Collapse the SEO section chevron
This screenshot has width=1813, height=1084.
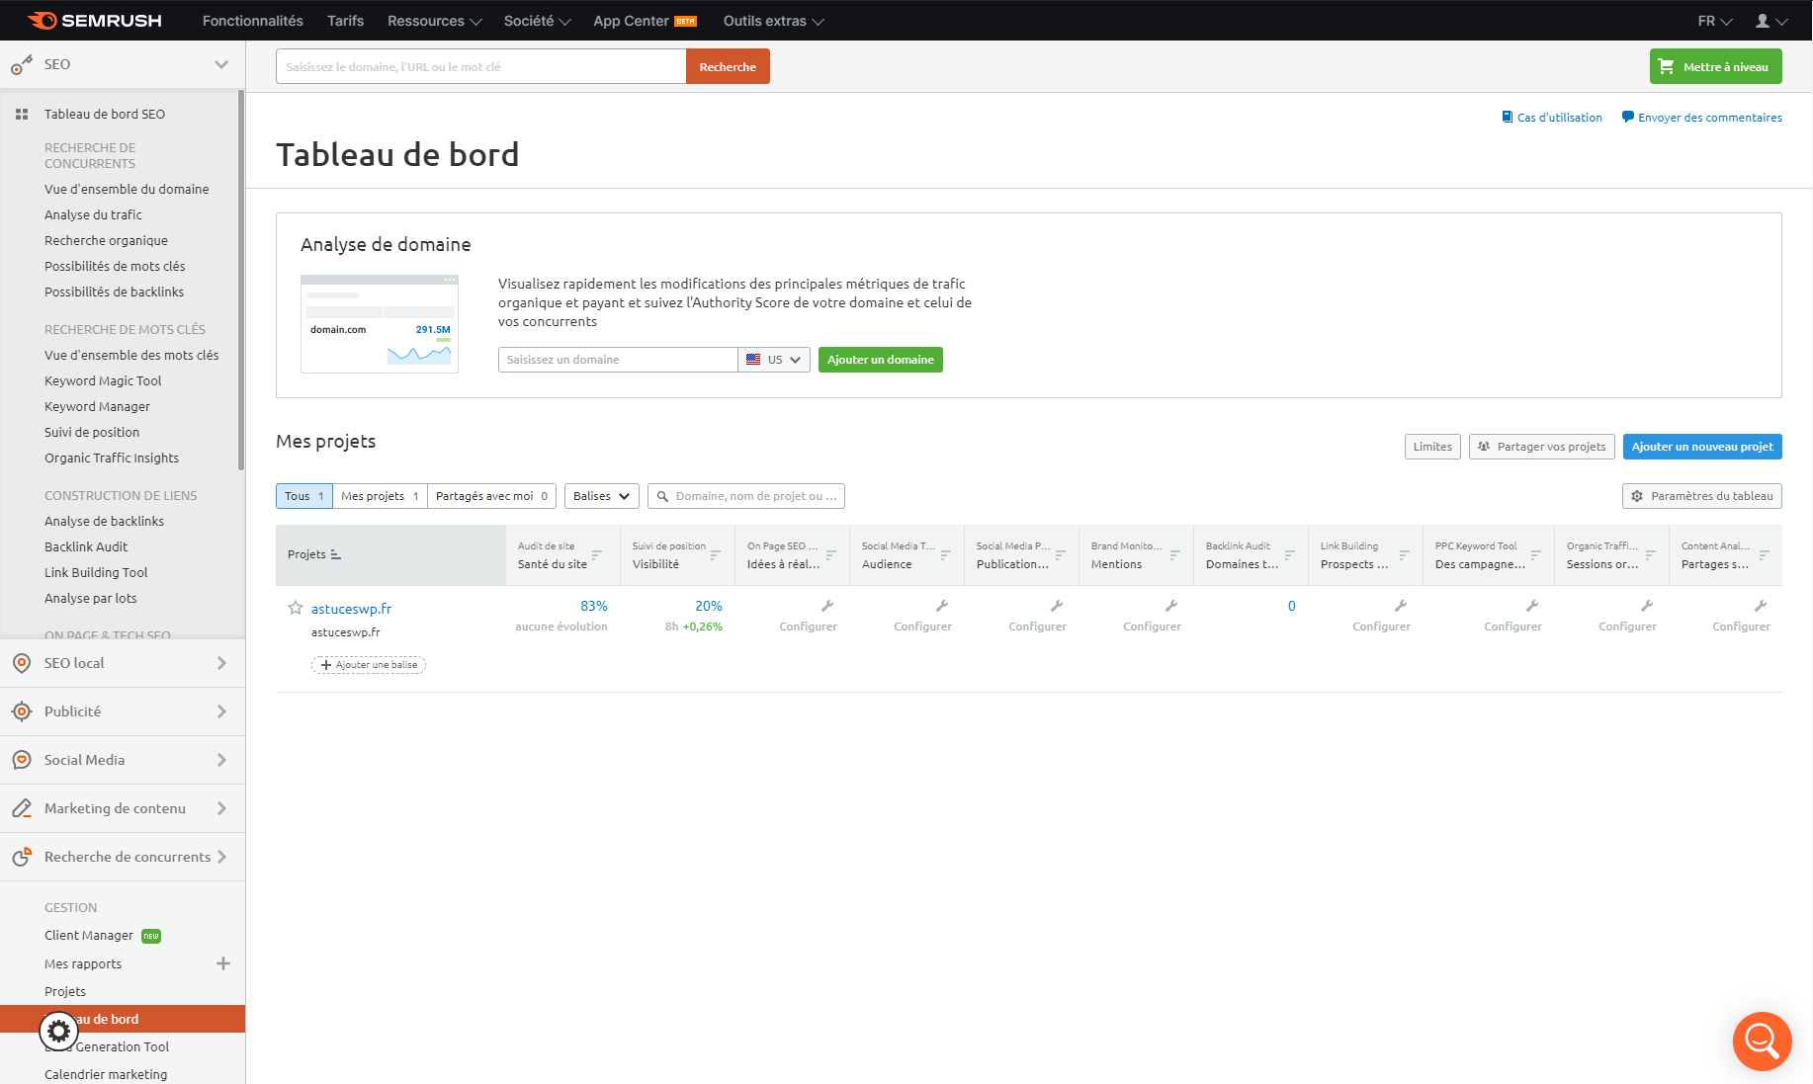[x=221, y=64]
